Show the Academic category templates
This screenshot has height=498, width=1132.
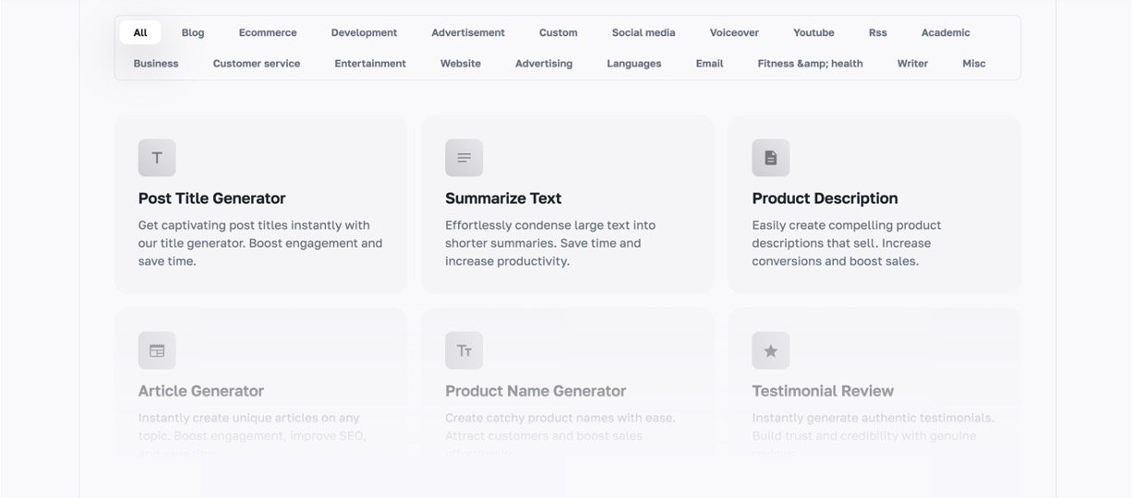click(945, 32)
